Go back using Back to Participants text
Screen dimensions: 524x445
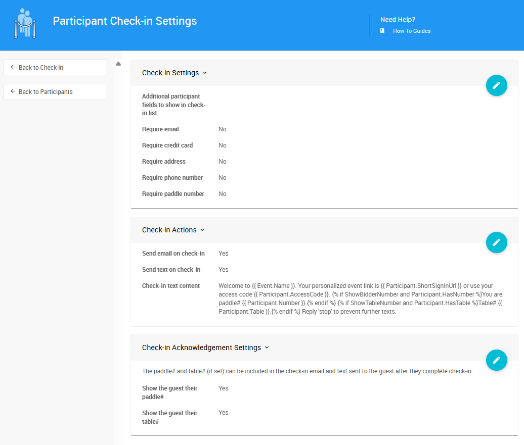coord(46,92)
